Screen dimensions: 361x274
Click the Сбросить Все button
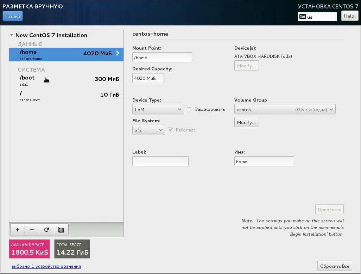pos(335,266)
